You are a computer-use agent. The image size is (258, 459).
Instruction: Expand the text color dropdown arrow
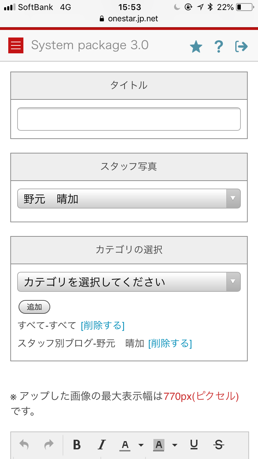[x=141, y=445]
